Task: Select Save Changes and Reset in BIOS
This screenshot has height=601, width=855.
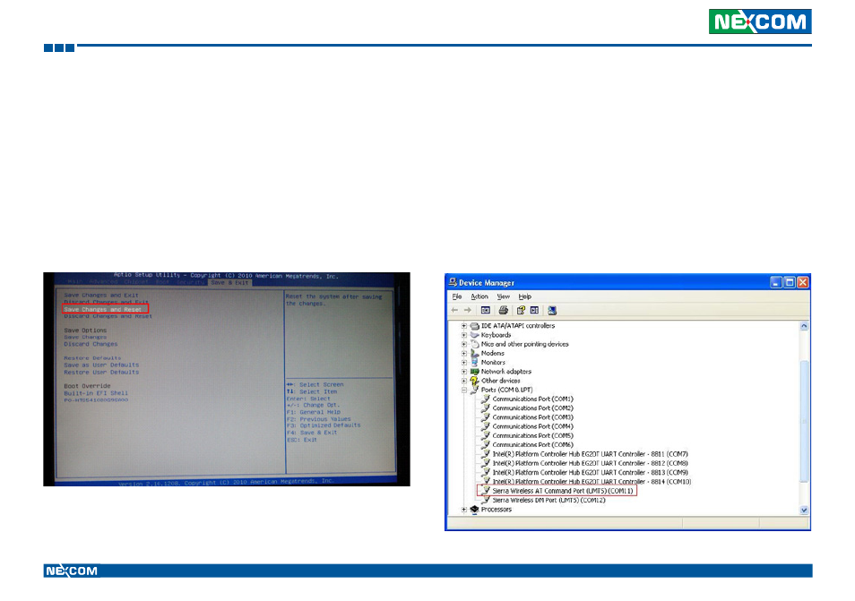Action: pos(102,309)
